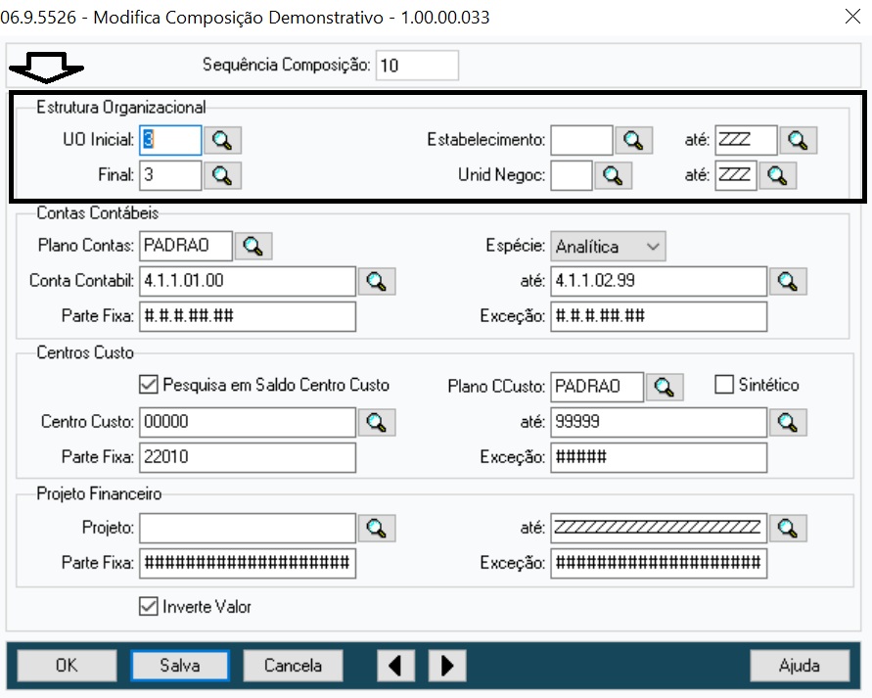The image size is (872, 698).
Task: Go to previous record arrow
Action: coord(396,665)
